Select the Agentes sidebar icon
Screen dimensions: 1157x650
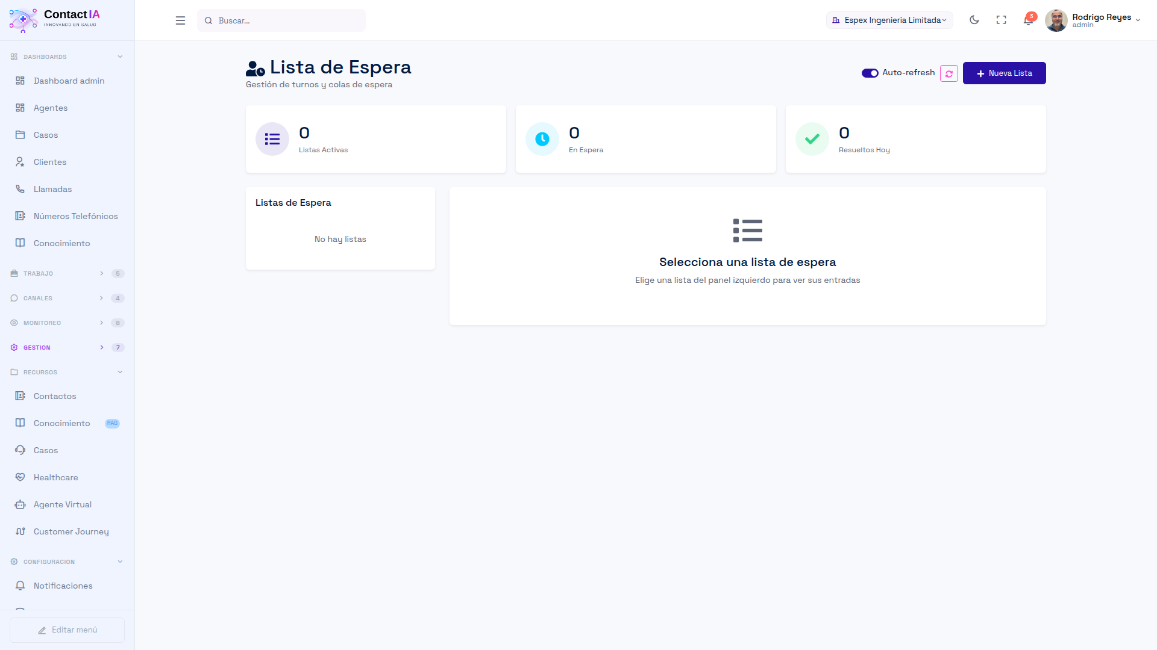pos(20,108)
